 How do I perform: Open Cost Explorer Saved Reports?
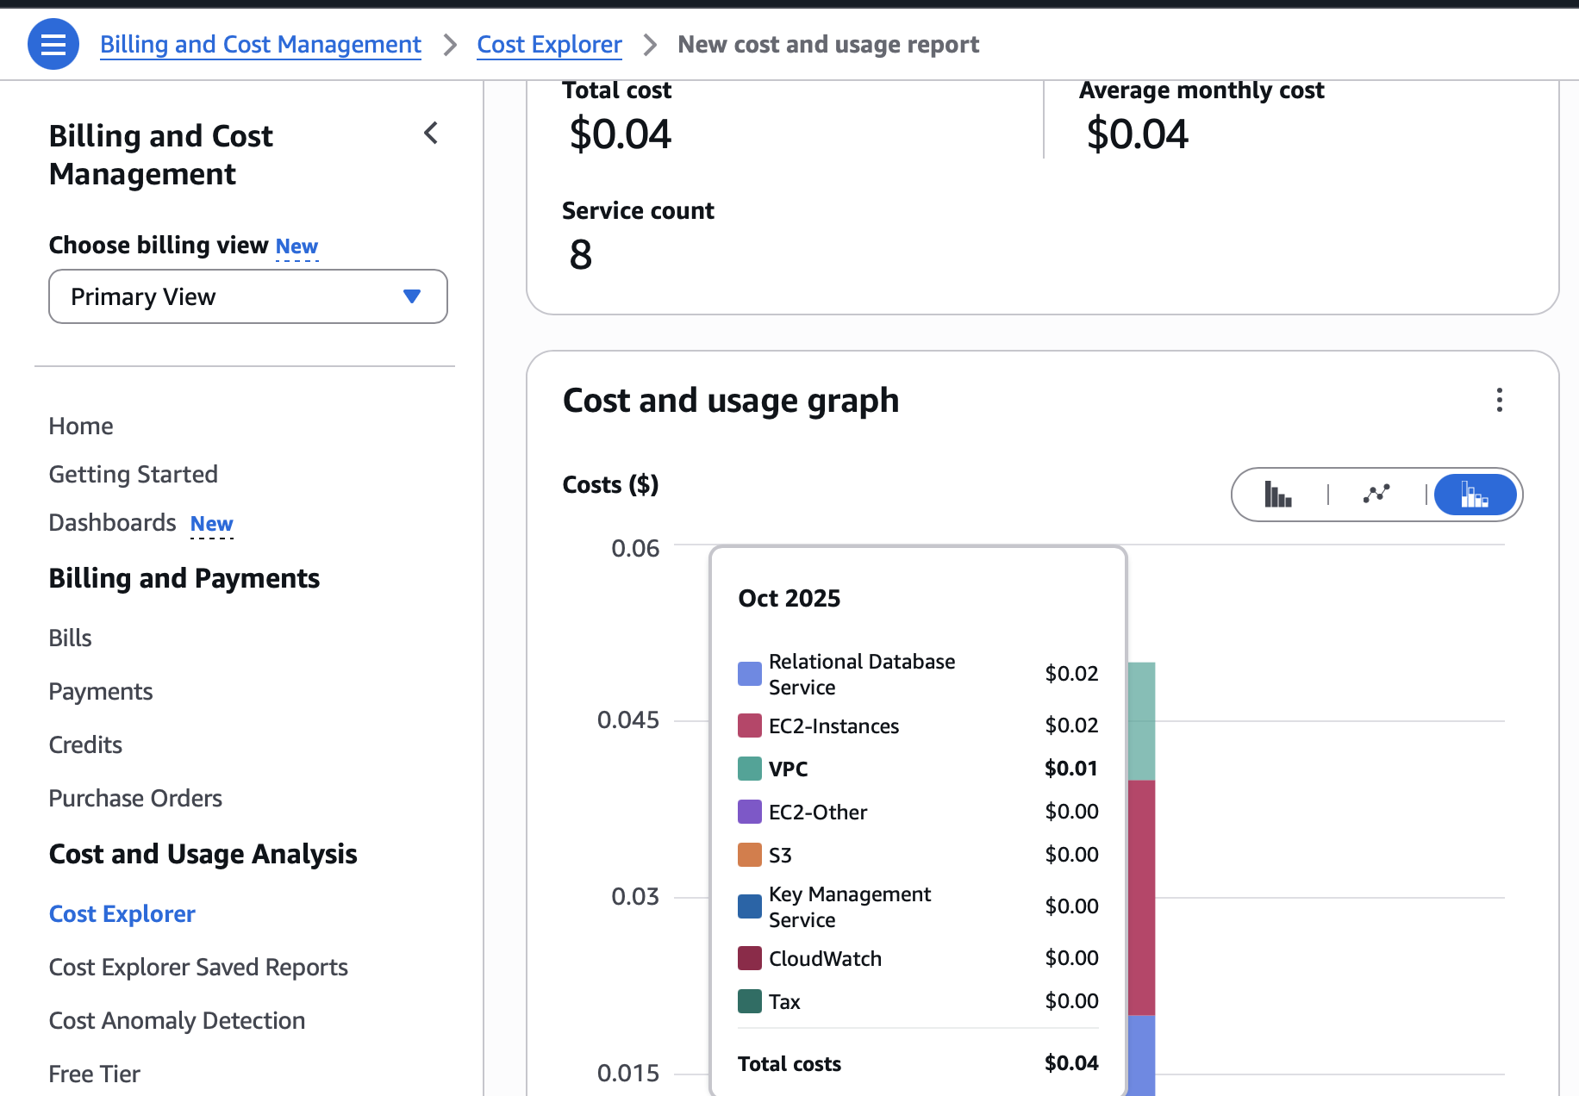(198, 967)
